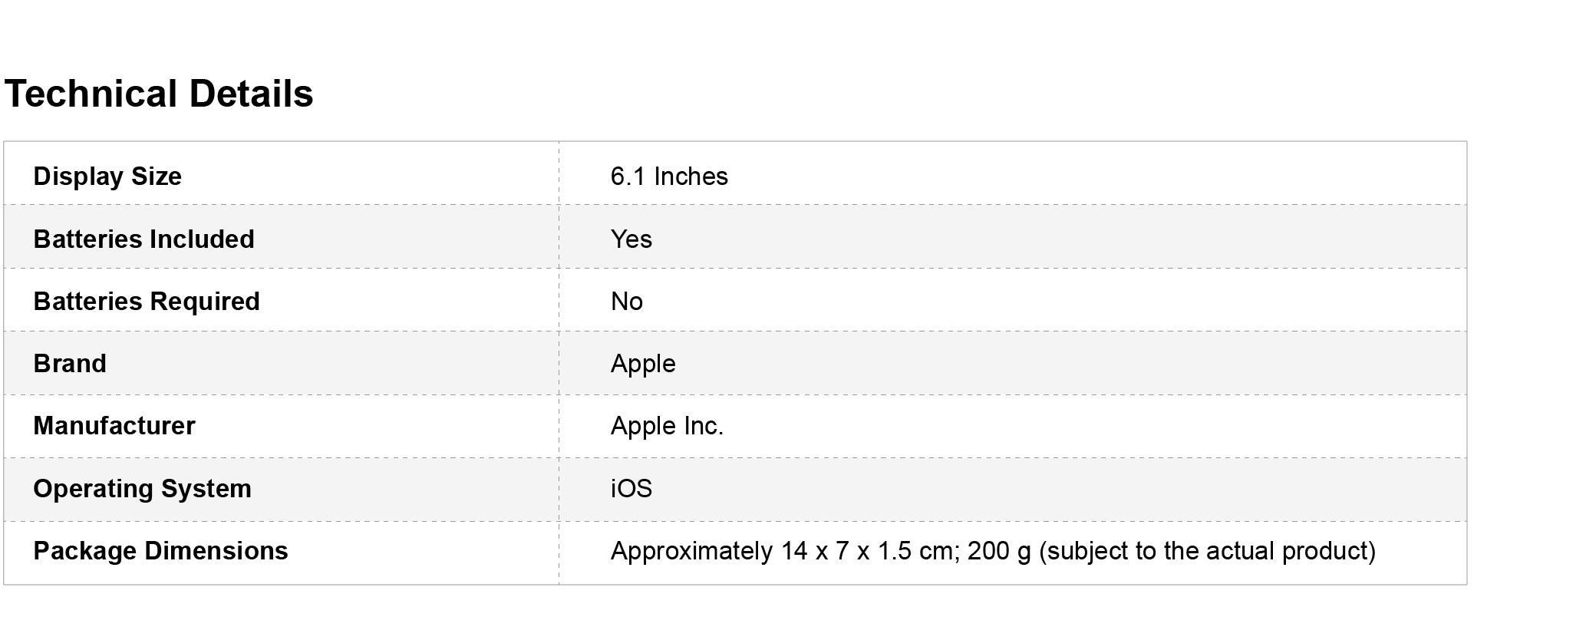Click the '(subject to the actual product)' note

pyautogui.click(x=1207, y=551)
